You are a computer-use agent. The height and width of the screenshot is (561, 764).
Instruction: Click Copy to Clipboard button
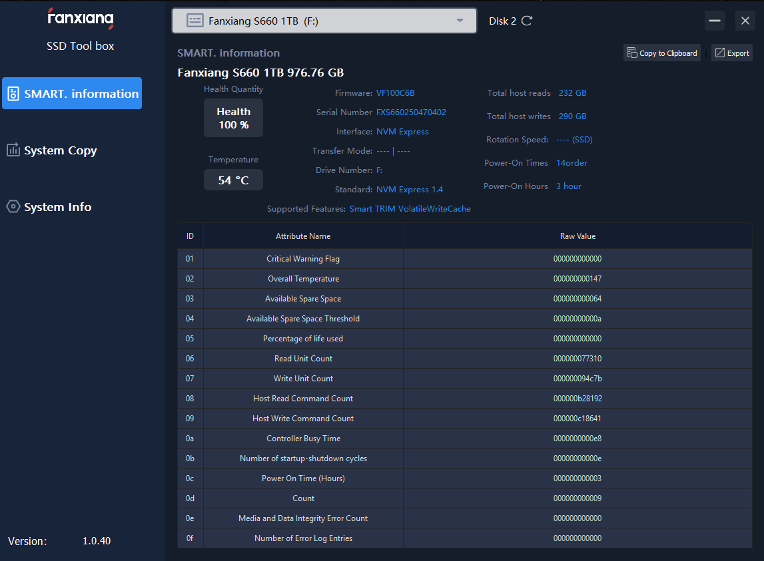661,53
